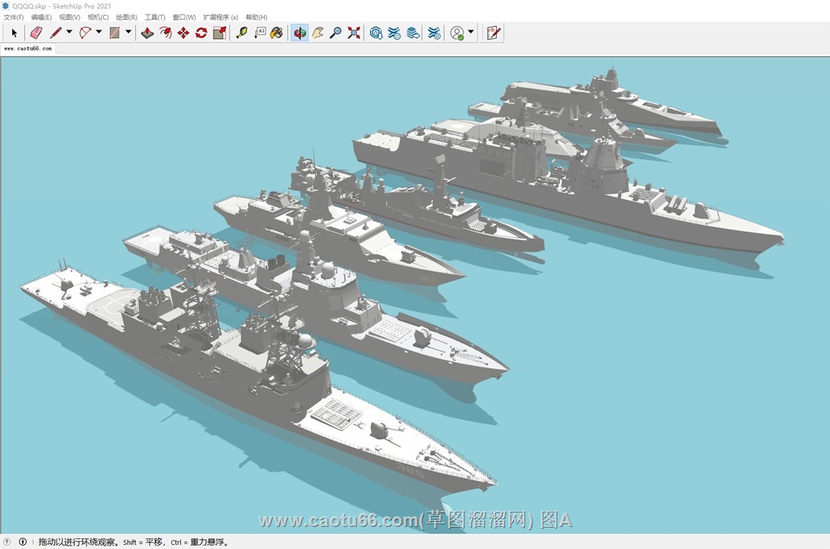Open the 相机(C) menu
This screenshot has width=830, height=549.
click(x=98, y=17)
